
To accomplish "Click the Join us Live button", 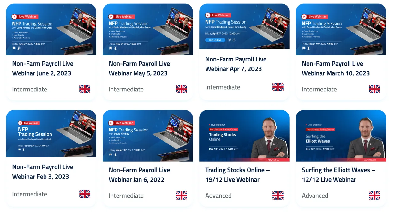I will point(215,40).
